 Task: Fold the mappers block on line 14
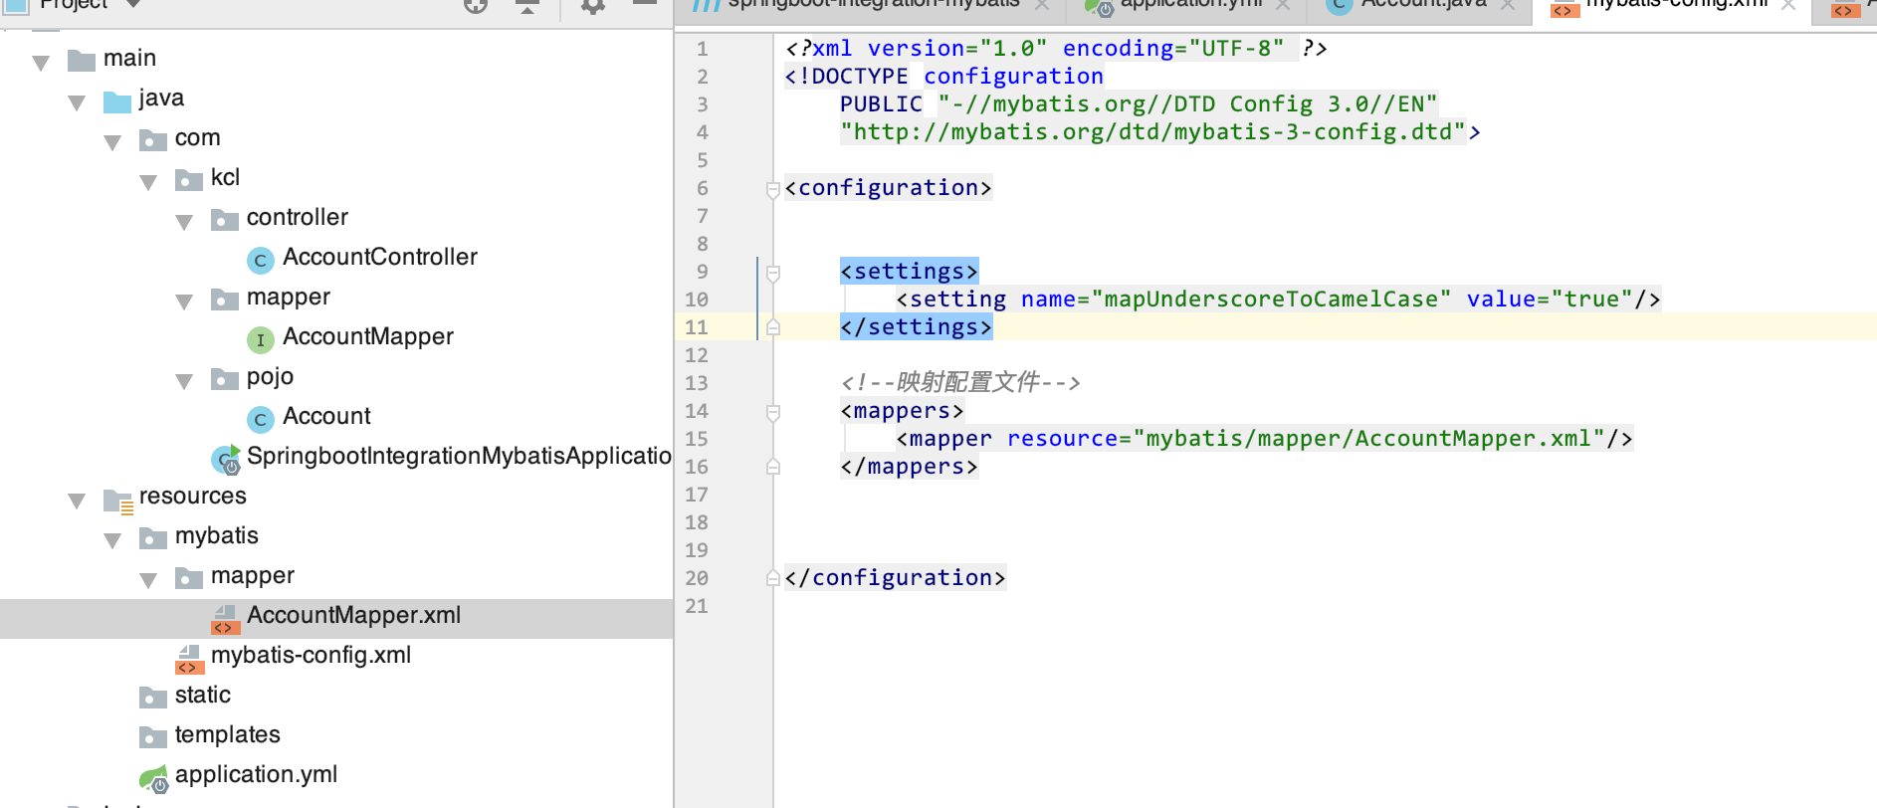tap(773, 411)
